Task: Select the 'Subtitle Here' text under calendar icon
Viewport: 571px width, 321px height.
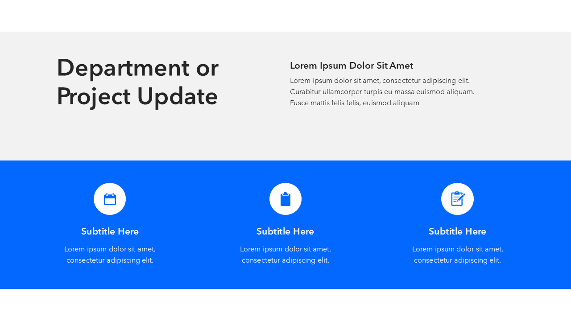Action: (x=110, y=231)
